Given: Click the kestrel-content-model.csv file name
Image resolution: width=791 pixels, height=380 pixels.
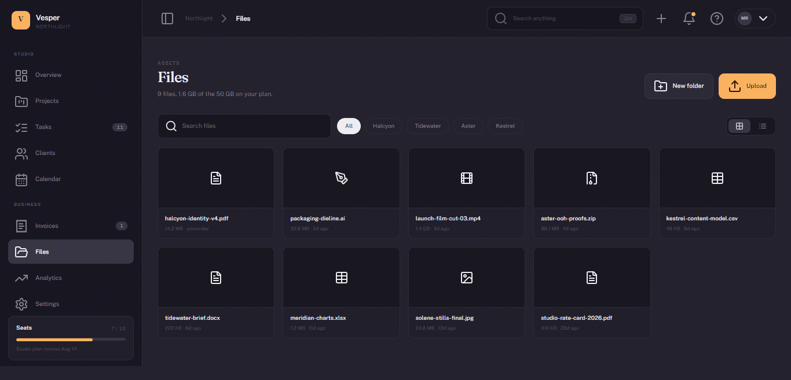Looking at the screenshot, I should [x=702, y=219].
